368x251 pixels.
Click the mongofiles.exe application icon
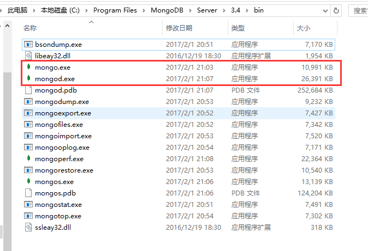pyautogui.click(x=28, y=124)
